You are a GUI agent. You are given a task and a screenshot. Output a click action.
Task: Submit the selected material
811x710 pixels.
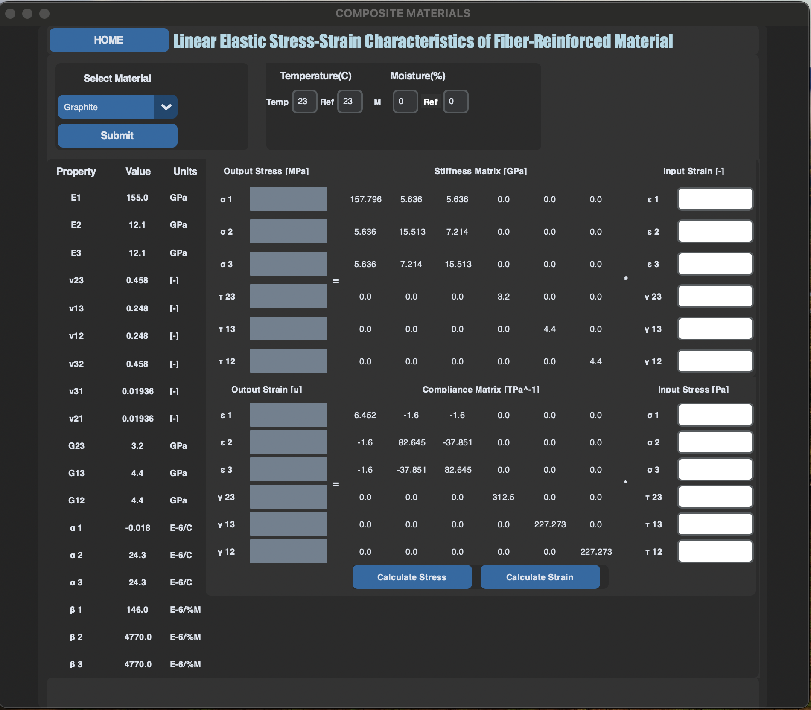(x=117, y=136)
